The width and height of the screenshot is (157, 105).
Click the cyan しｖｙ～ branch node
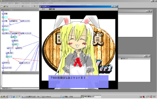pos(6,30)
